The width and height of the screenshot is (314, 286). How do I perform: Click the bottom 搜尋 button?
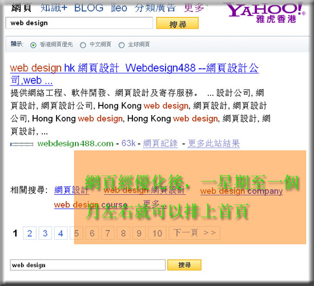[x=184, y=265]
